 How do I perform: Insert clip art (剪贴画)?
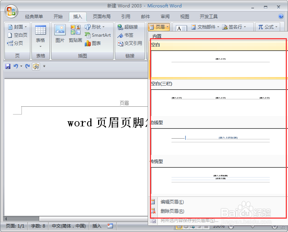point(75,33)
